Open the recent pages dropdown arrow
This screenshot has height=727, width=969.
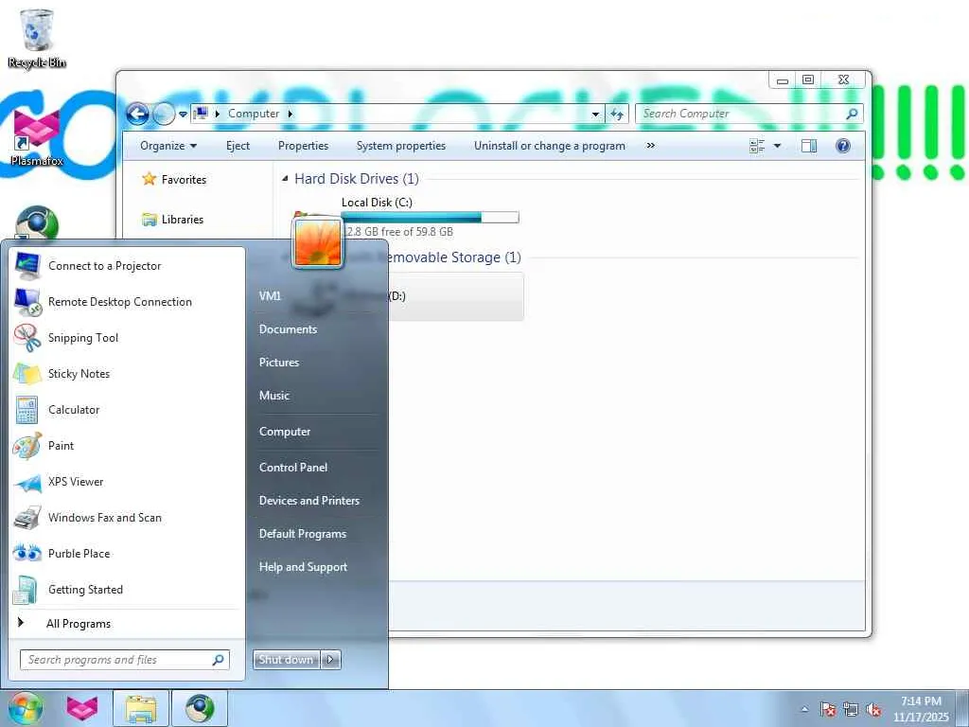[183, 115]
